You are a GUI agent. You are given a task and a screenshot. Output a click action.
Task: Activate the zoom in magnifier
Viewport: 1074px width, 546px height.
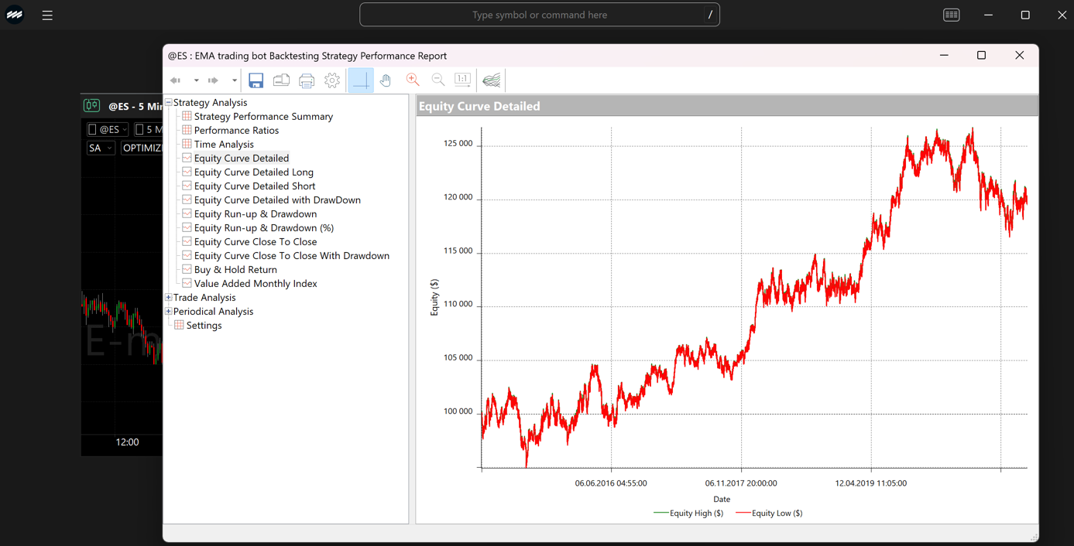(x=413, y=80)
